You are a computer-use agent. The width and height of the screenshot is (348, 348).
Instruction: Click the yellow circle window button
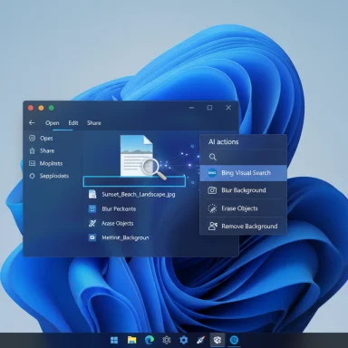pos(41,108)
